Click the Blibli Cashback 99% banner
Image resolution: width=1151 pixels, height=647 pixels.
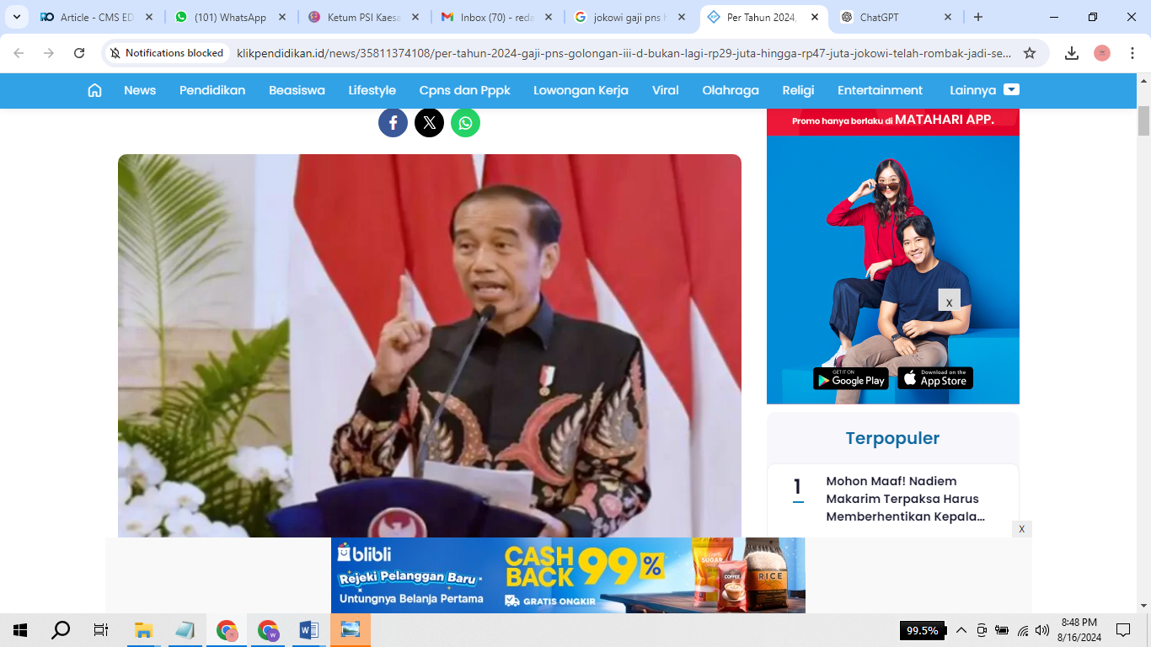(568, 575)
